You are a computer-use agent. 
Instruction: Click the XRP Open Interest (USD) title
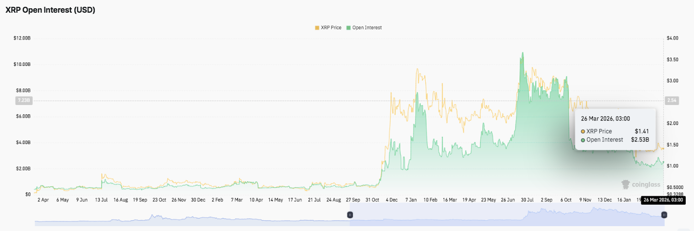tap(50, 10)
